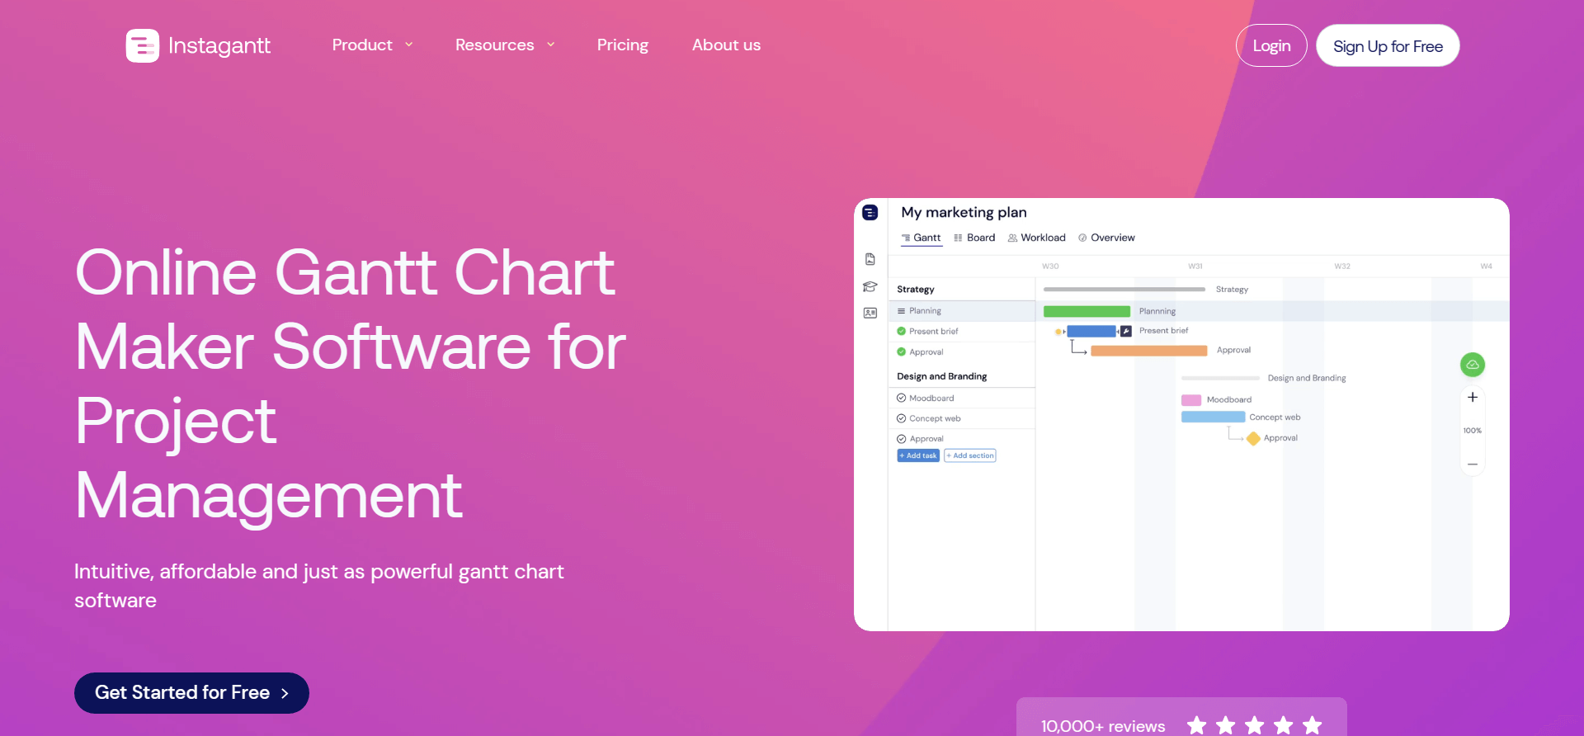Click Sign Up for Free button
Viewport: 1584px width, 736px height.
(x=1387, y=46)
